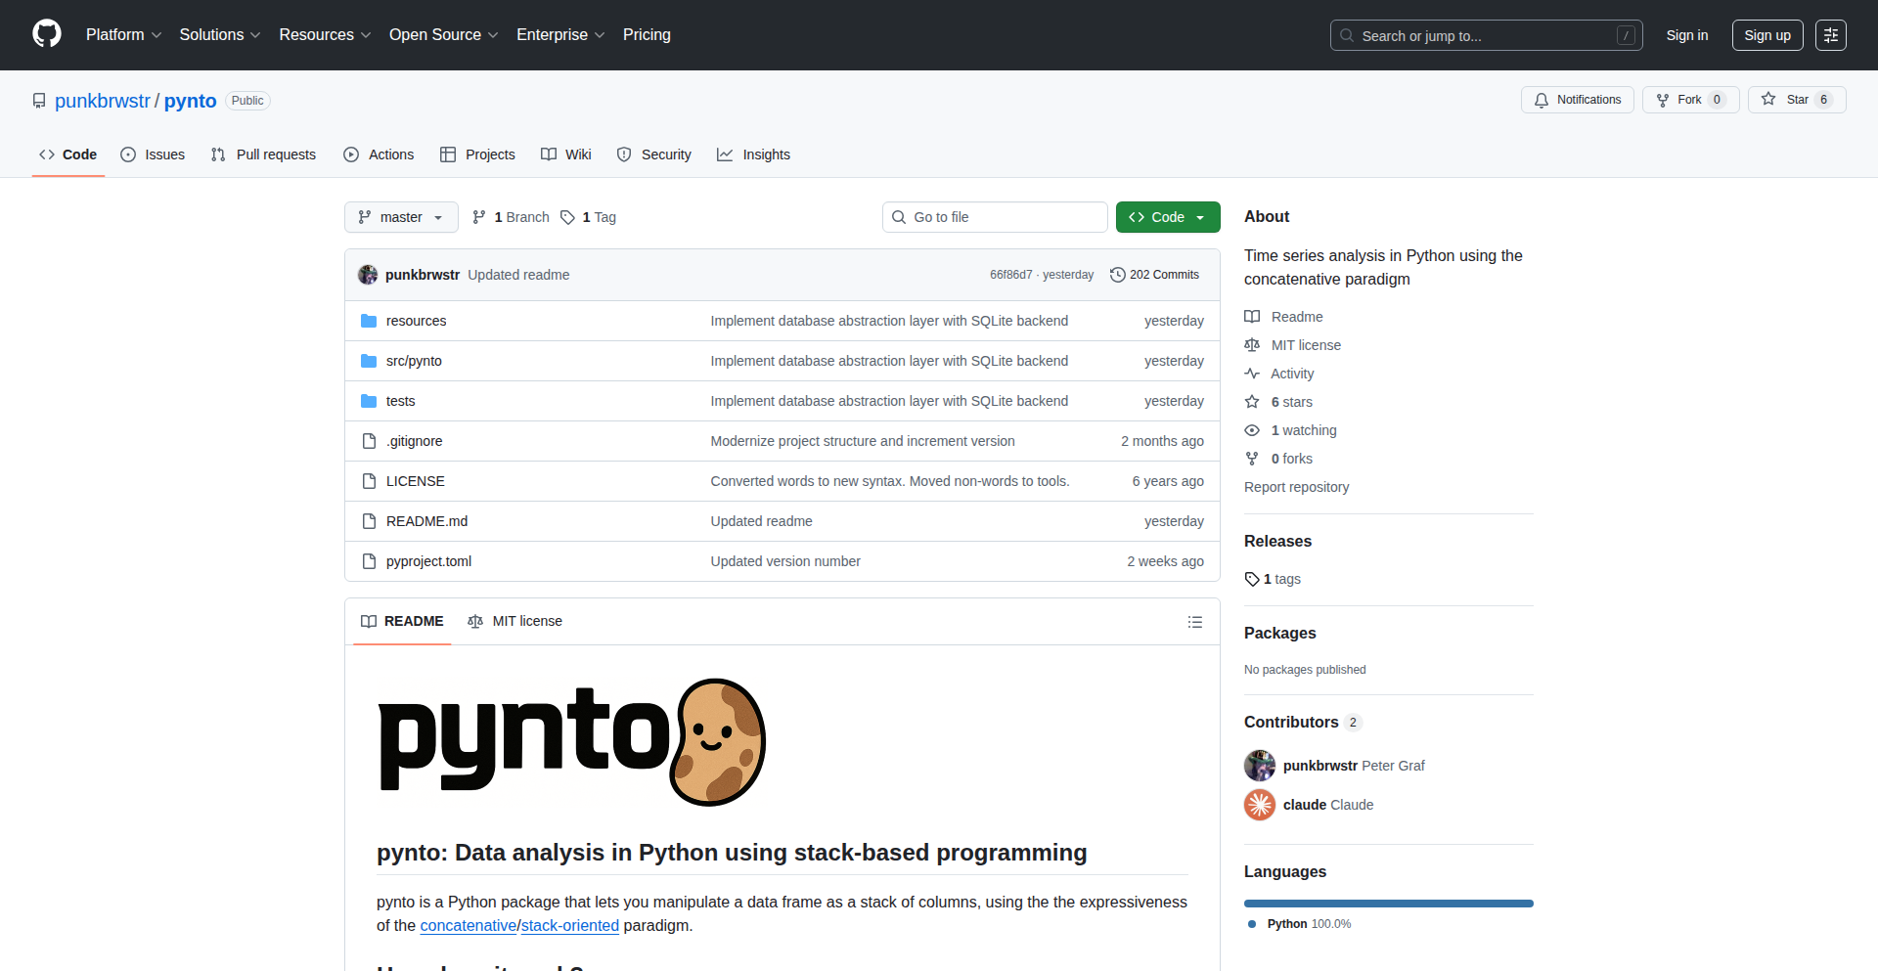The image size is (1878, 971).
Task: Click the Sign in link
Action: [x=1687, y=35]
